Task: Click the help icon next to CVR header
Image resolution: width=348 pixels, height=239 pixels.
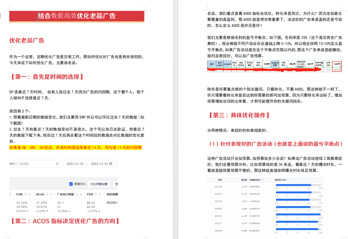Action: (25, 194)
